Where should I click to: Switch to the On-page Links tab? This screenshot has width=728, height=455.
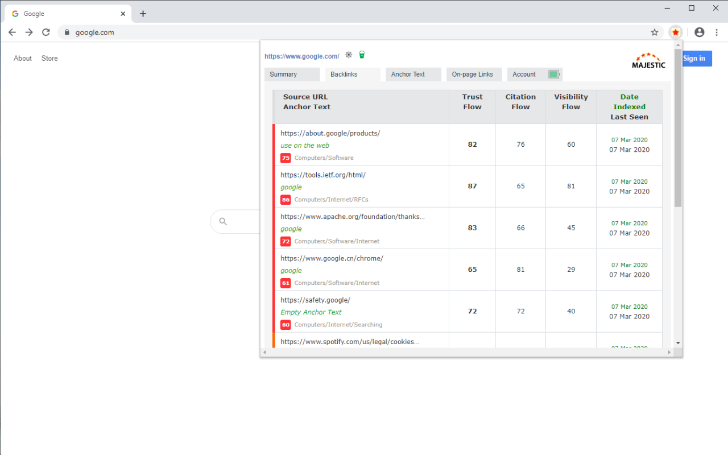coord(474,74)
